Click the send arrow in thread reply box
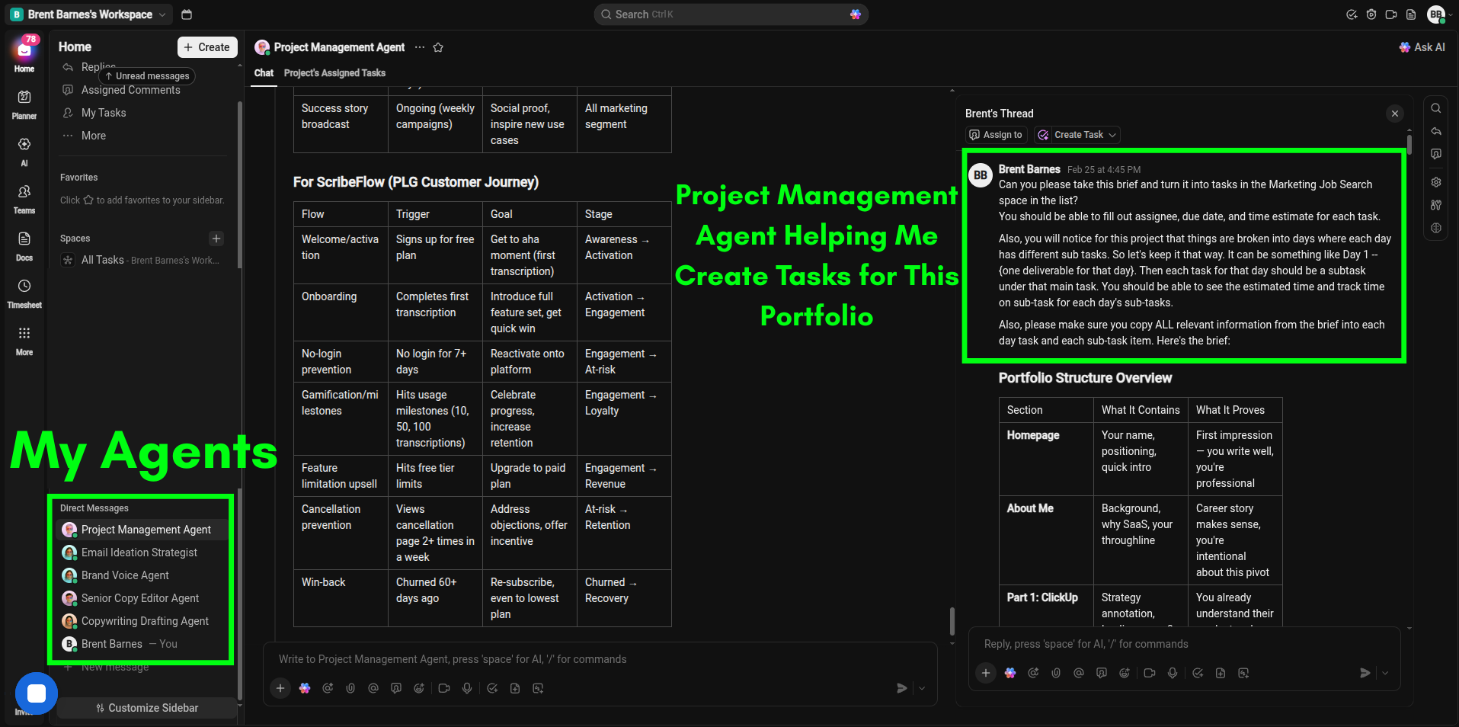The height and width of the screenshot is (727, 1459). click(x=1365, y=673)
